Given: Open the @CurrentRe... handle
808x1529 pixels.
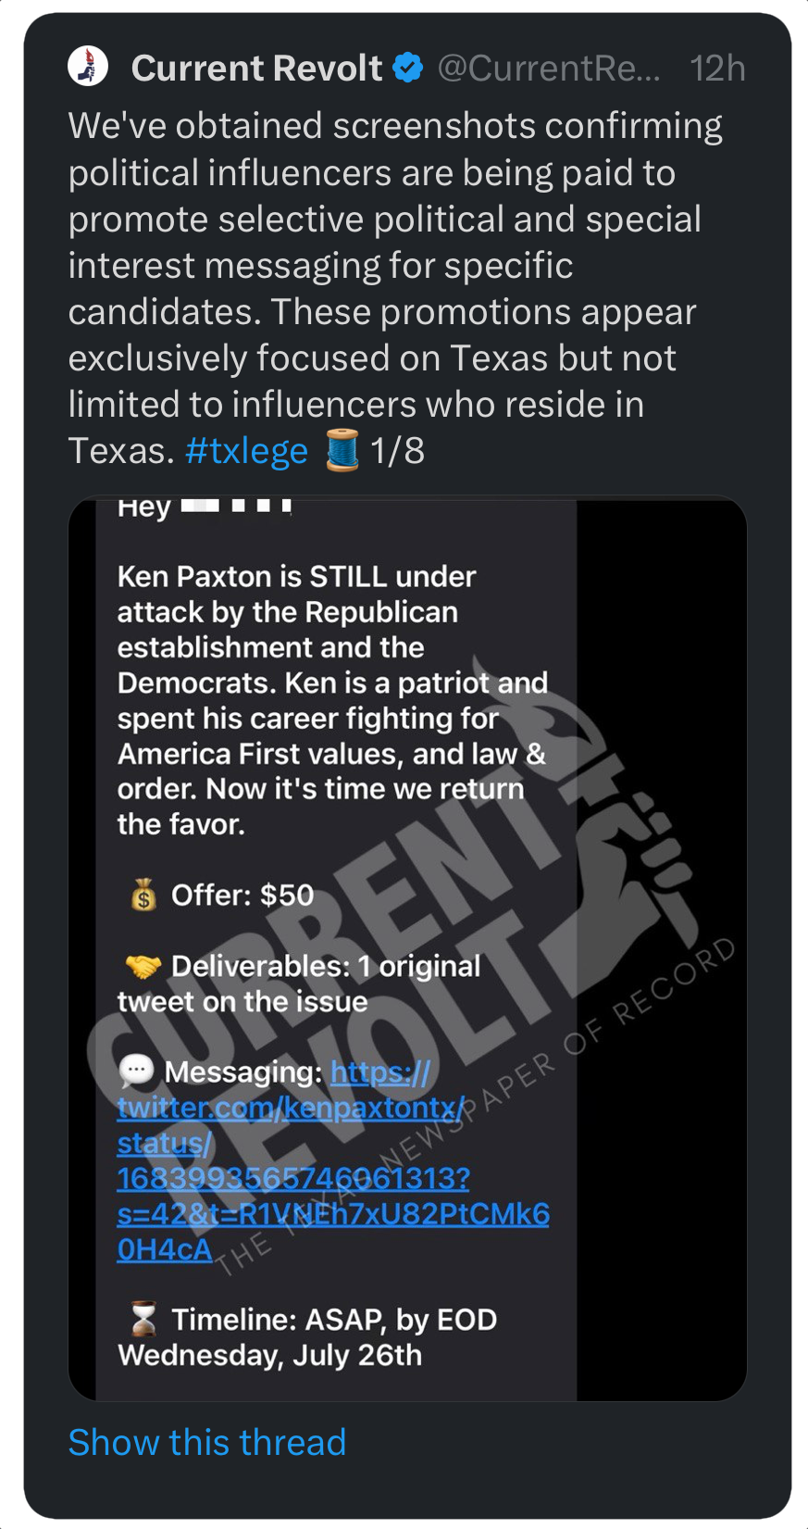Looking at the screenshot, I should click(x=549, y=68).
